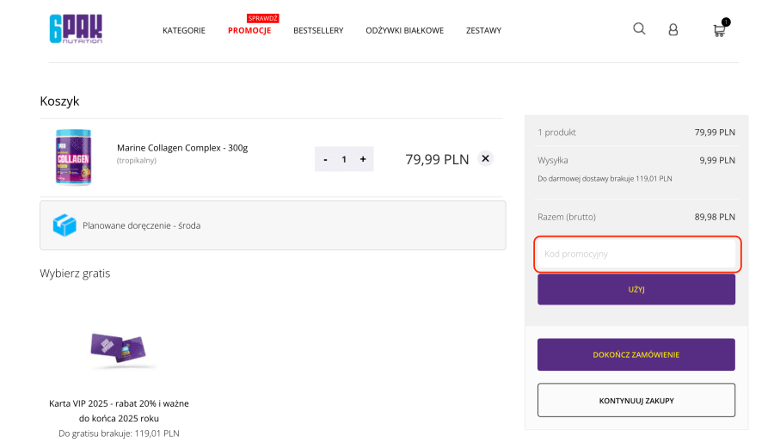Click the 'Wybierz gratis' heading
This screenshot has width=774, height=443.
(75, 273)
